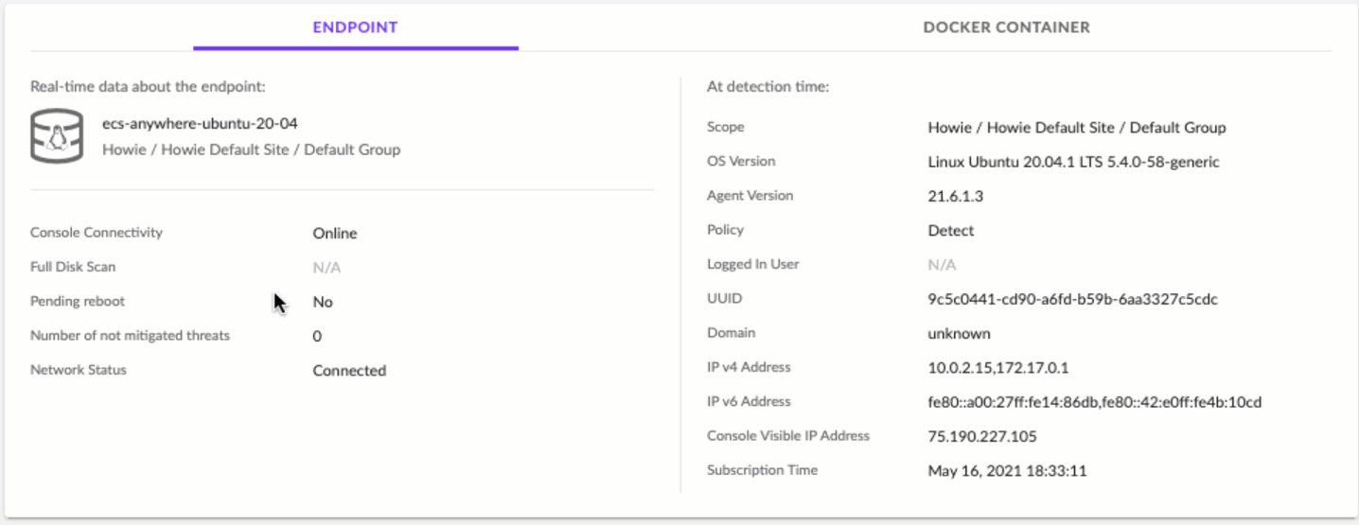
Task: Switch to the Docker Container tab
Action: [x=1006, y=27]
